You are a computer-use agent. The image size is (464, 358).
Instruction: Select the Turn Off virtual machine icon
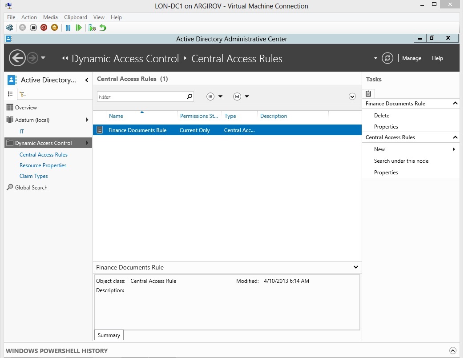coord(32,28)
